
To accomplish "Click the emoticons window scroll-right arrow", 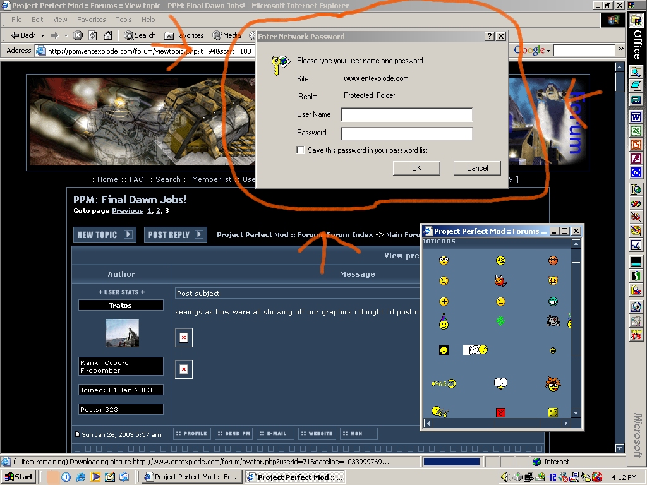I will [x=566, y=422].
